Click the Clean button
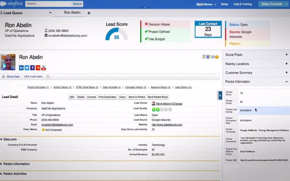290x181 pixels. point(122,97)
